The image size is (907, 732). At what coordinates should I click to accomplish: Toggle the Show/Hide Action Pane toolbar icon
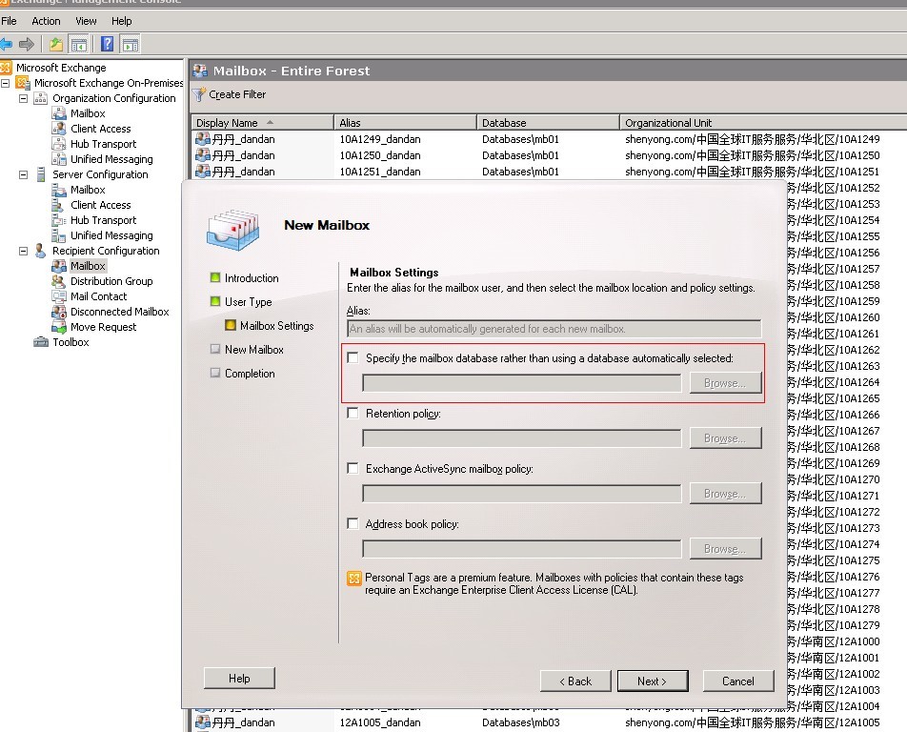[131, 44]
